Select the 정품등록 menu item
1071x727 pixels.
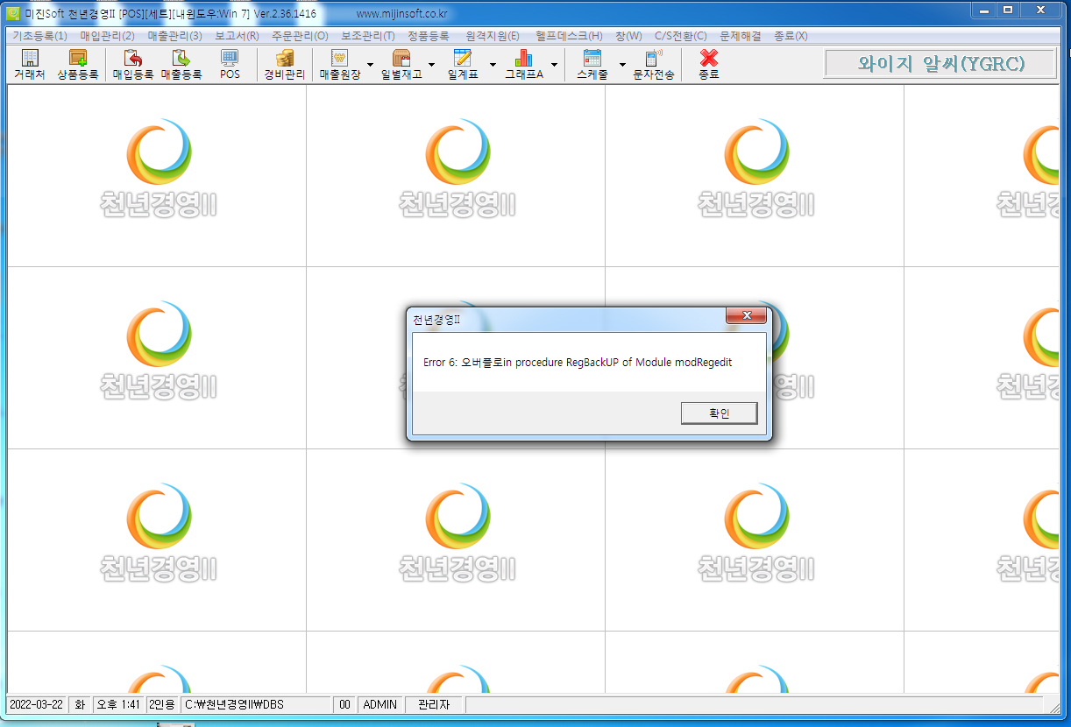pos(428,36)
